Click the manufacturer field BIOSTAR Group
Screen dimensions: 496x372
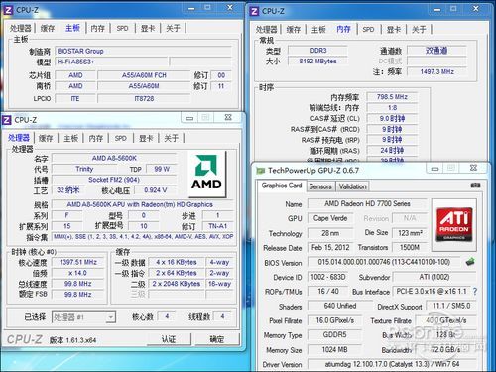(143, 51)
